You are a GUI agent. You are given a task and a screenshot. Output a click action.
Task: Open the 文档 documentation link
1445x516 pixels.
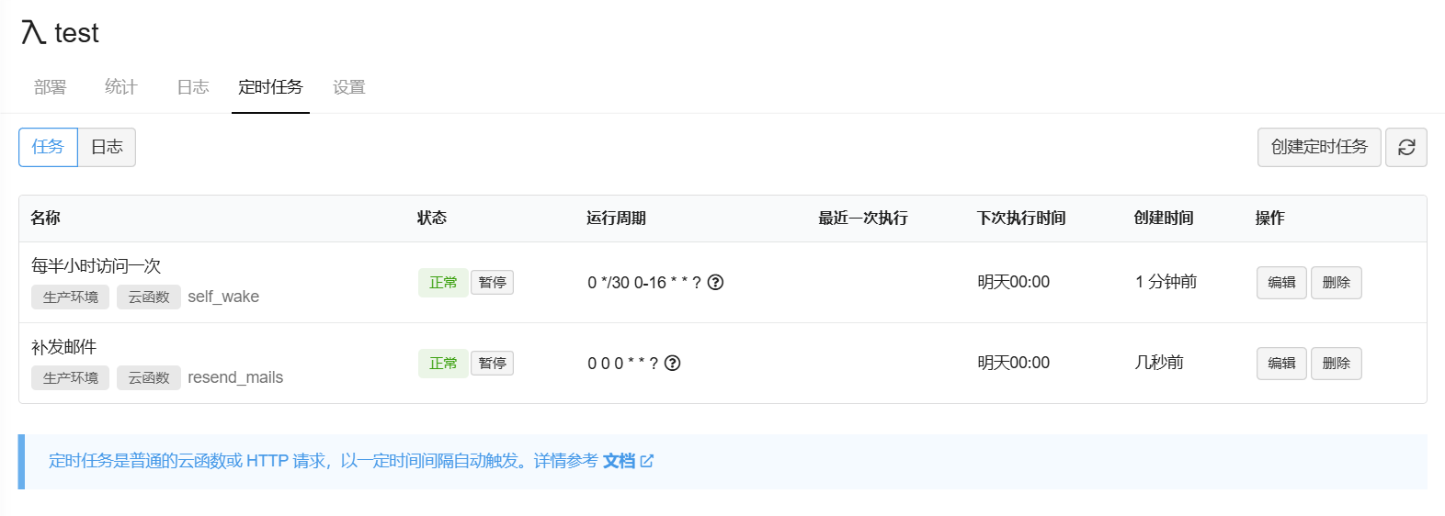pos(619,461)
